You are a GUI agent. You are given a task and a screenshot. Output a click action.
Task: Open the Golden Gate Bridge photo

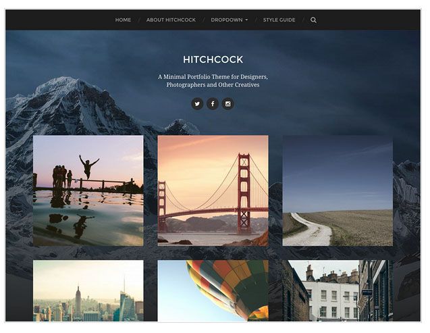213,190
